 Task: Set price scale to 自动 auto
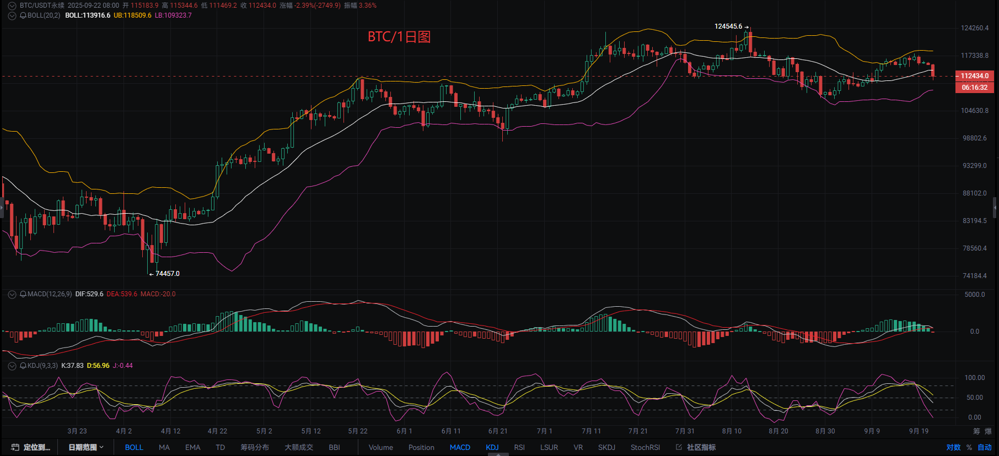point(985,447)
